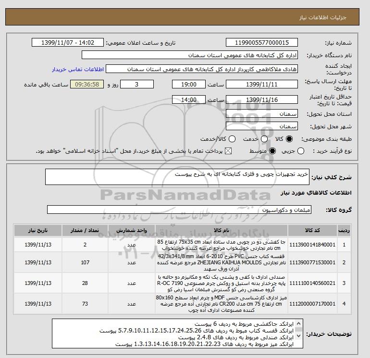Click the کد کالا column header
Screen dimensions: 370x358
(x=312, y=230)
